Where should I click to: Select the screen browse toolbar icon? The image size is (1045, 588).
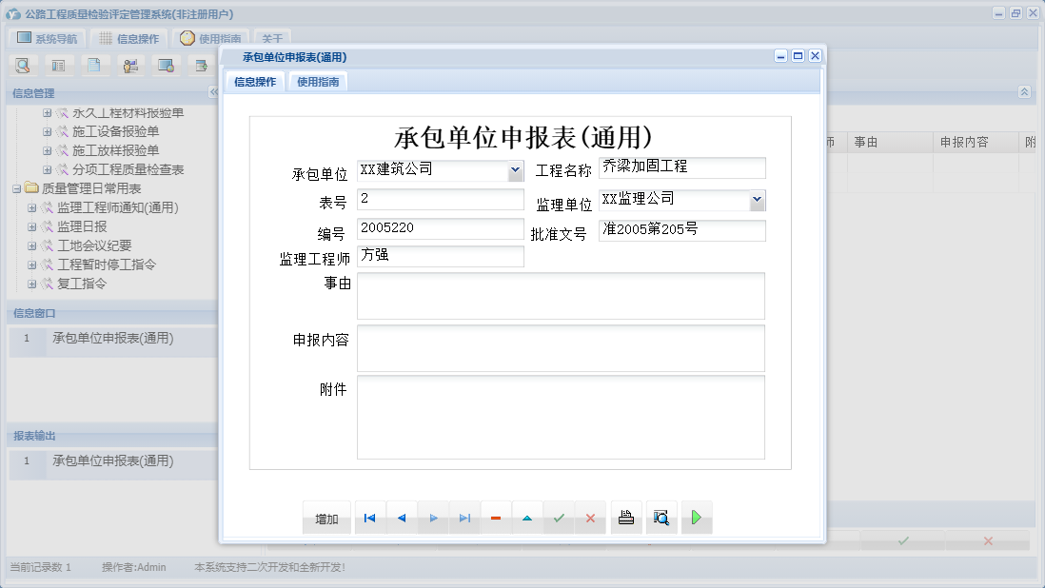tap(168, 65)
